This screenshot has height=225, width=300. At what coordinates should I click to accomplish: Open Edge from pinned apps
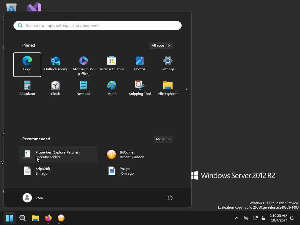27,65
